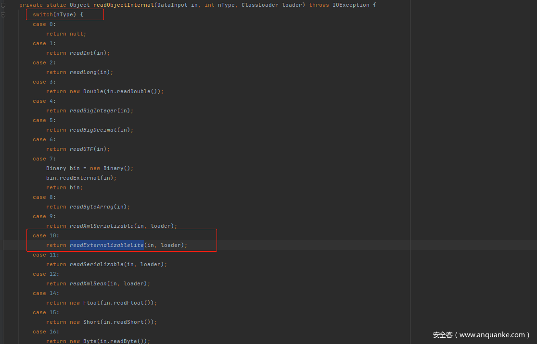
Task: Click the bin.readExternal(in) statement
Action: click(x=81, y=178)
